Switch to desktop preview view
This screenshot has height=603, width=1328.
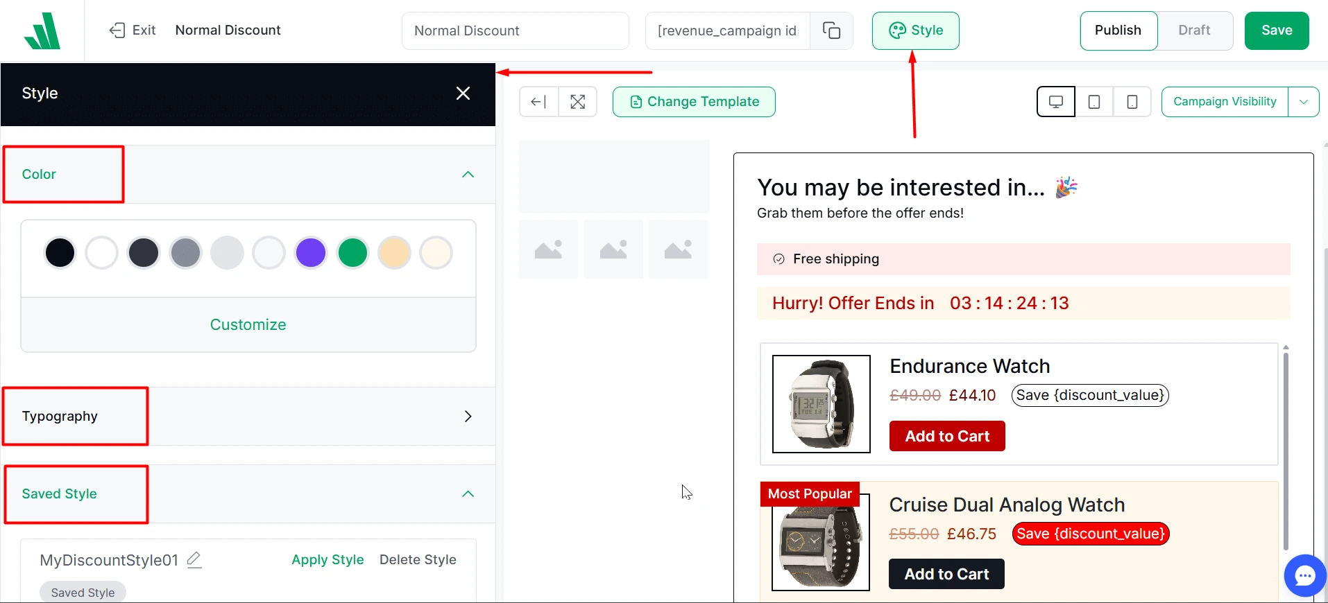pyautogui.click(x=1055, y=102)
